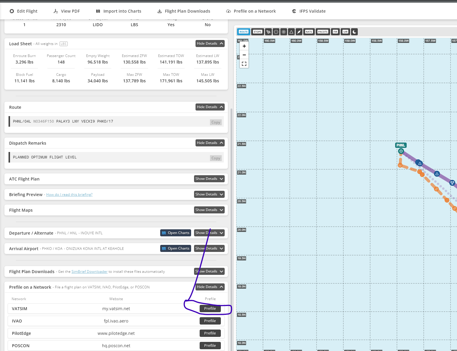Toggle the triangle waypoint overlay icon
Screen dimensions: 457x351
pyautogui.click(x=291, y=32)
